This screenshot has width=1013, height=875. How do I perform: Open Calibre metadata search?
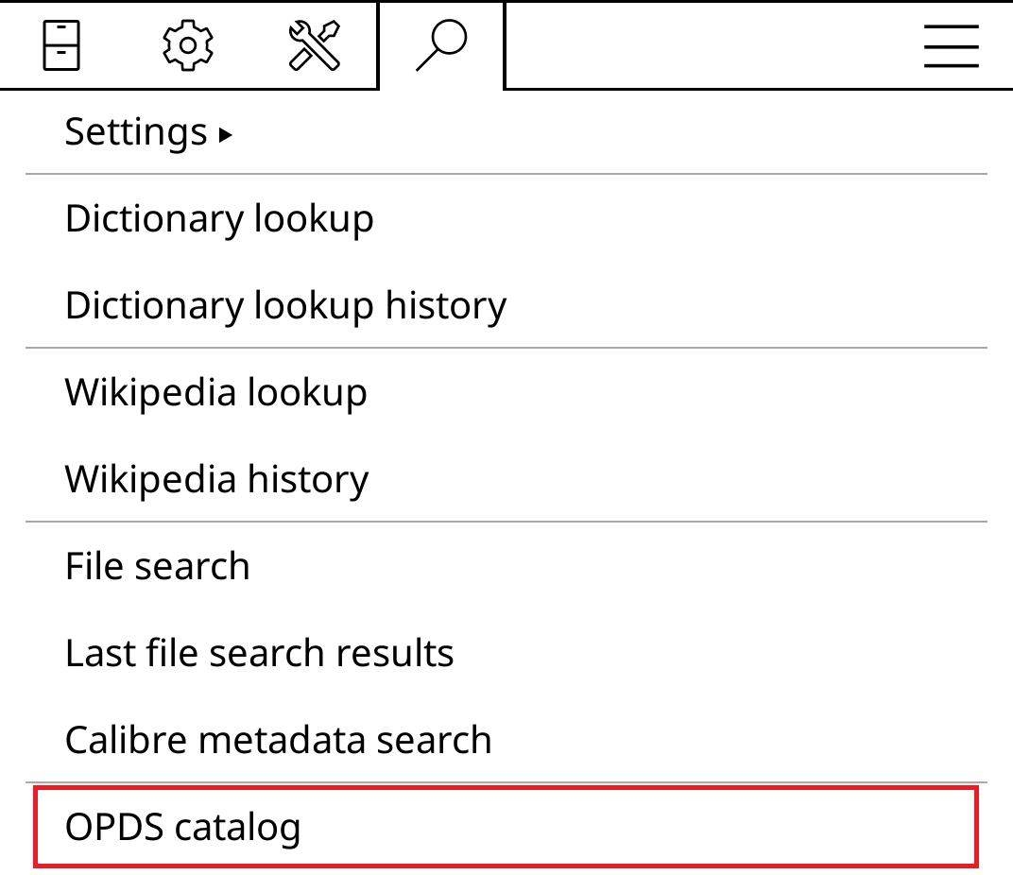(506, 739)
